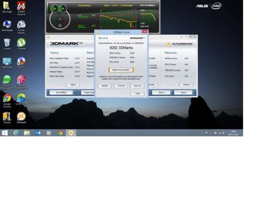
Task: Open the Chrome icon on the taskbar
Action: click(x=60, y=133)
